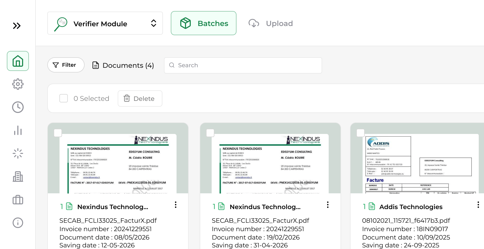
Task: Tick the Select All checkbox
Action: click(63, 98)
